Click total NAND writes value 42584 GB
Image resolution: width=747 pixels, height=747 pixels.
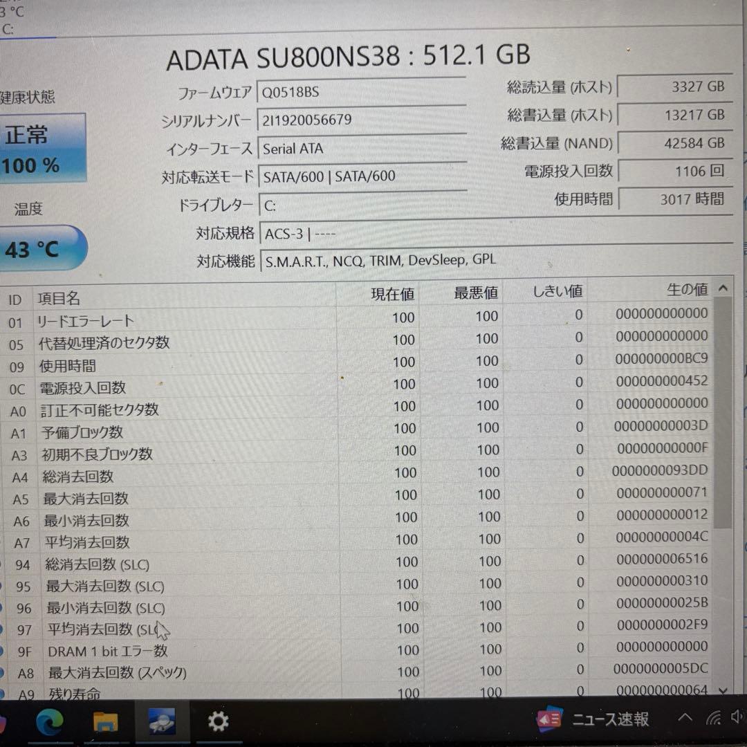[675, 143]
